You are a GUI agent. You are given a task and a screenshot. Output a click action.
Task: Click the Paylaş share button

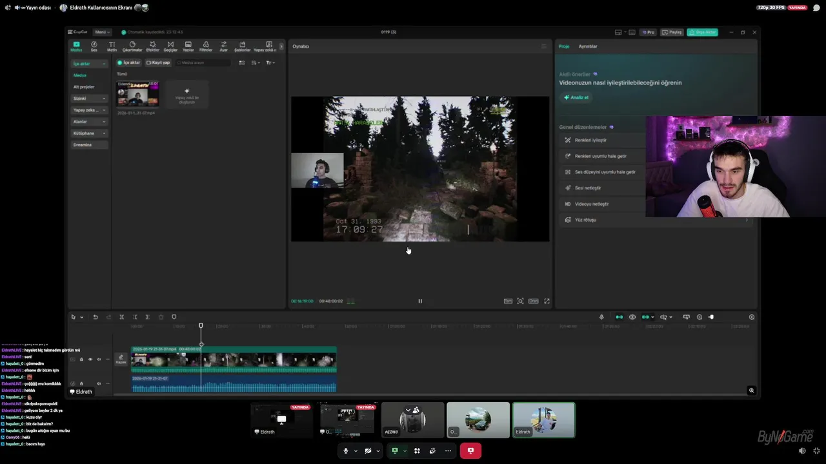coord(672,32)
